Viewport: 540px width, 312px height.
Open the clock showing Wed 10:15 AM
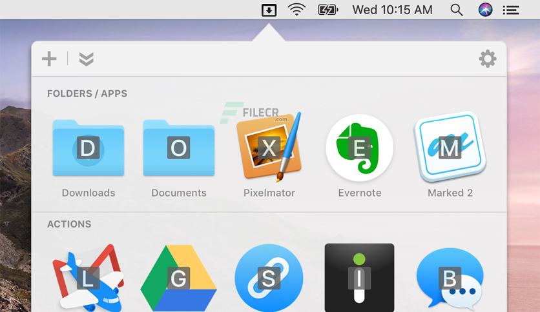point(392,10)
